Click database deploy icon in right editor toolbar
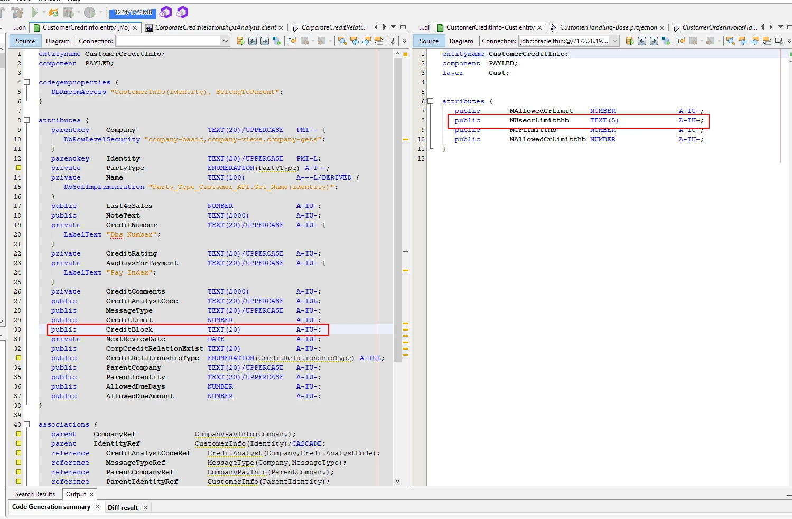 point(666,41)
